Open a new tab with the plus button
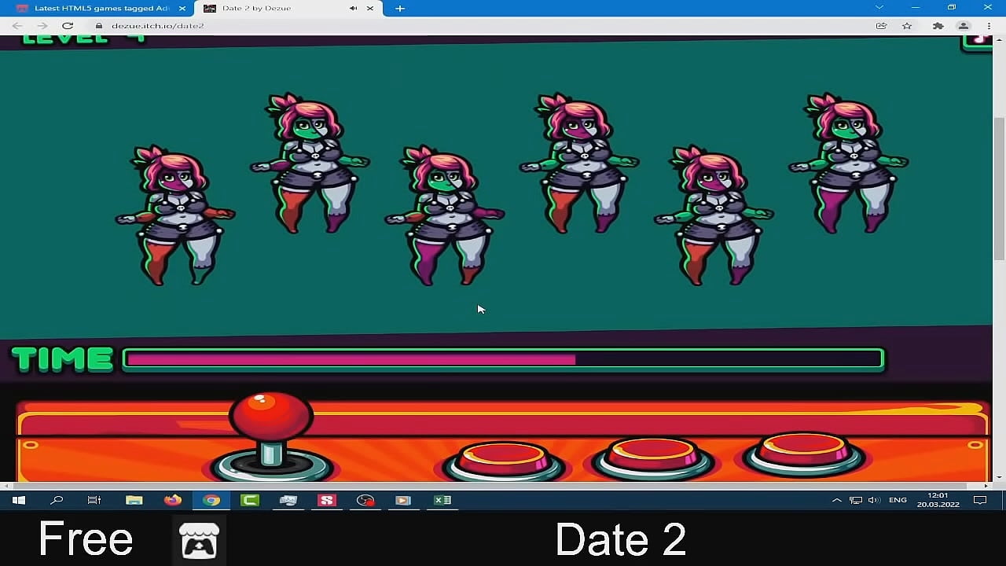This screenshot has height=566, width=1006. (x=399, y=9)
